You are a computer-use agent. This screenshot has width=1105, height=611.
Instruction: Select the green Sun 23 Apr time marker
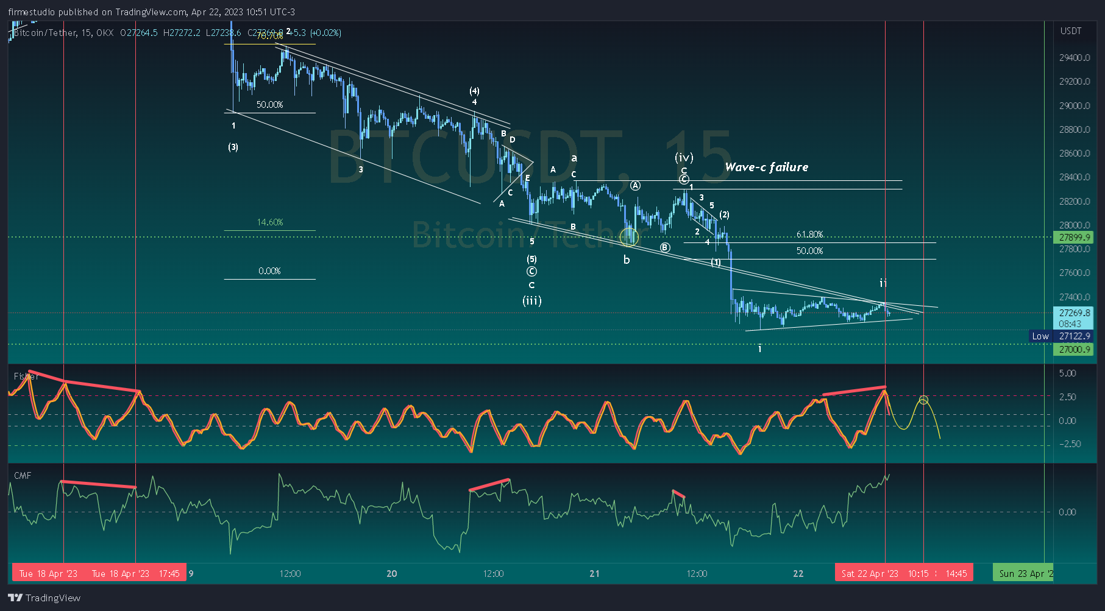[1024, 573]
